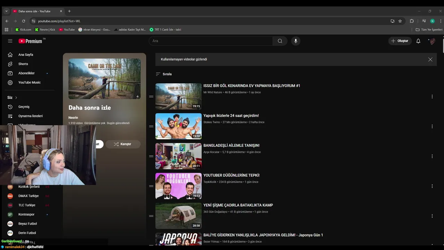Image resolution: width=444 pixels, height=250 pixels.
Task: Open the Kızılcık Şerbeti subscription
Action: (29, 187)
